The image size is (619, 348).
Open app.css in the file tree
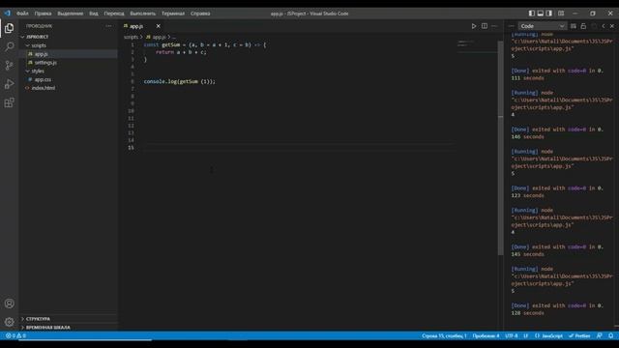pyautogui.click(x=43, y=79)
